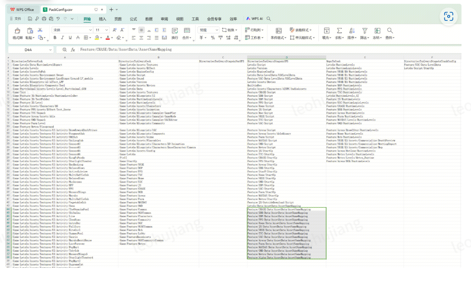The width and height of the screenshot is (471, 283).
Task: Click the Format Painter (格式刷) icon
Action: pos(18,30)
